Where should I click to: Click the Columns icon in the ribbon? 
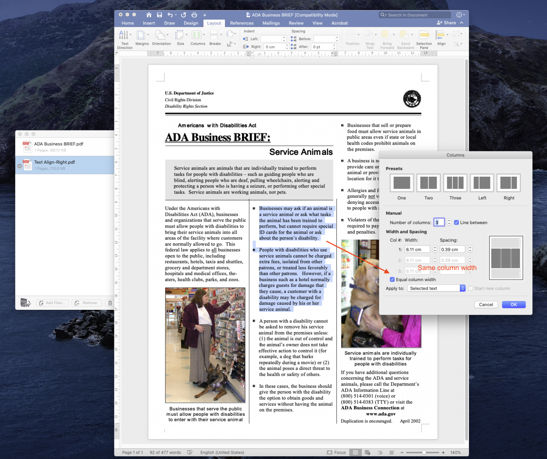pos(198,38)
